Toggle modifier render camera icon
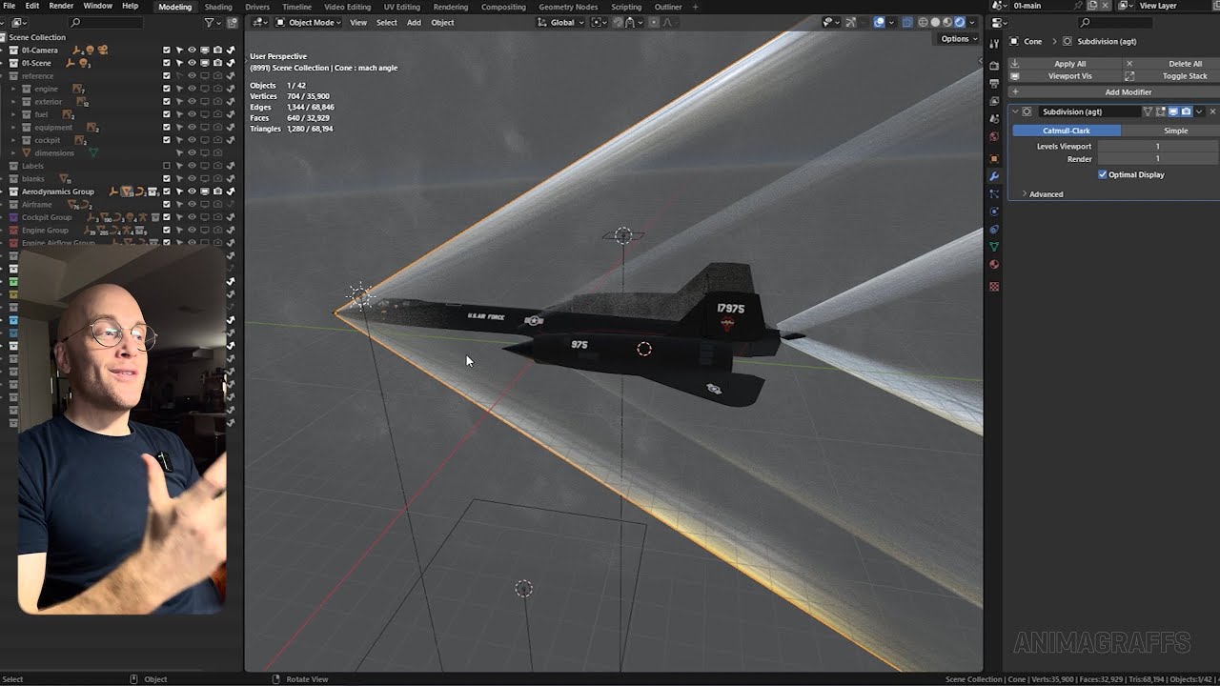The image size is (1220, 686). [1186, 111]
